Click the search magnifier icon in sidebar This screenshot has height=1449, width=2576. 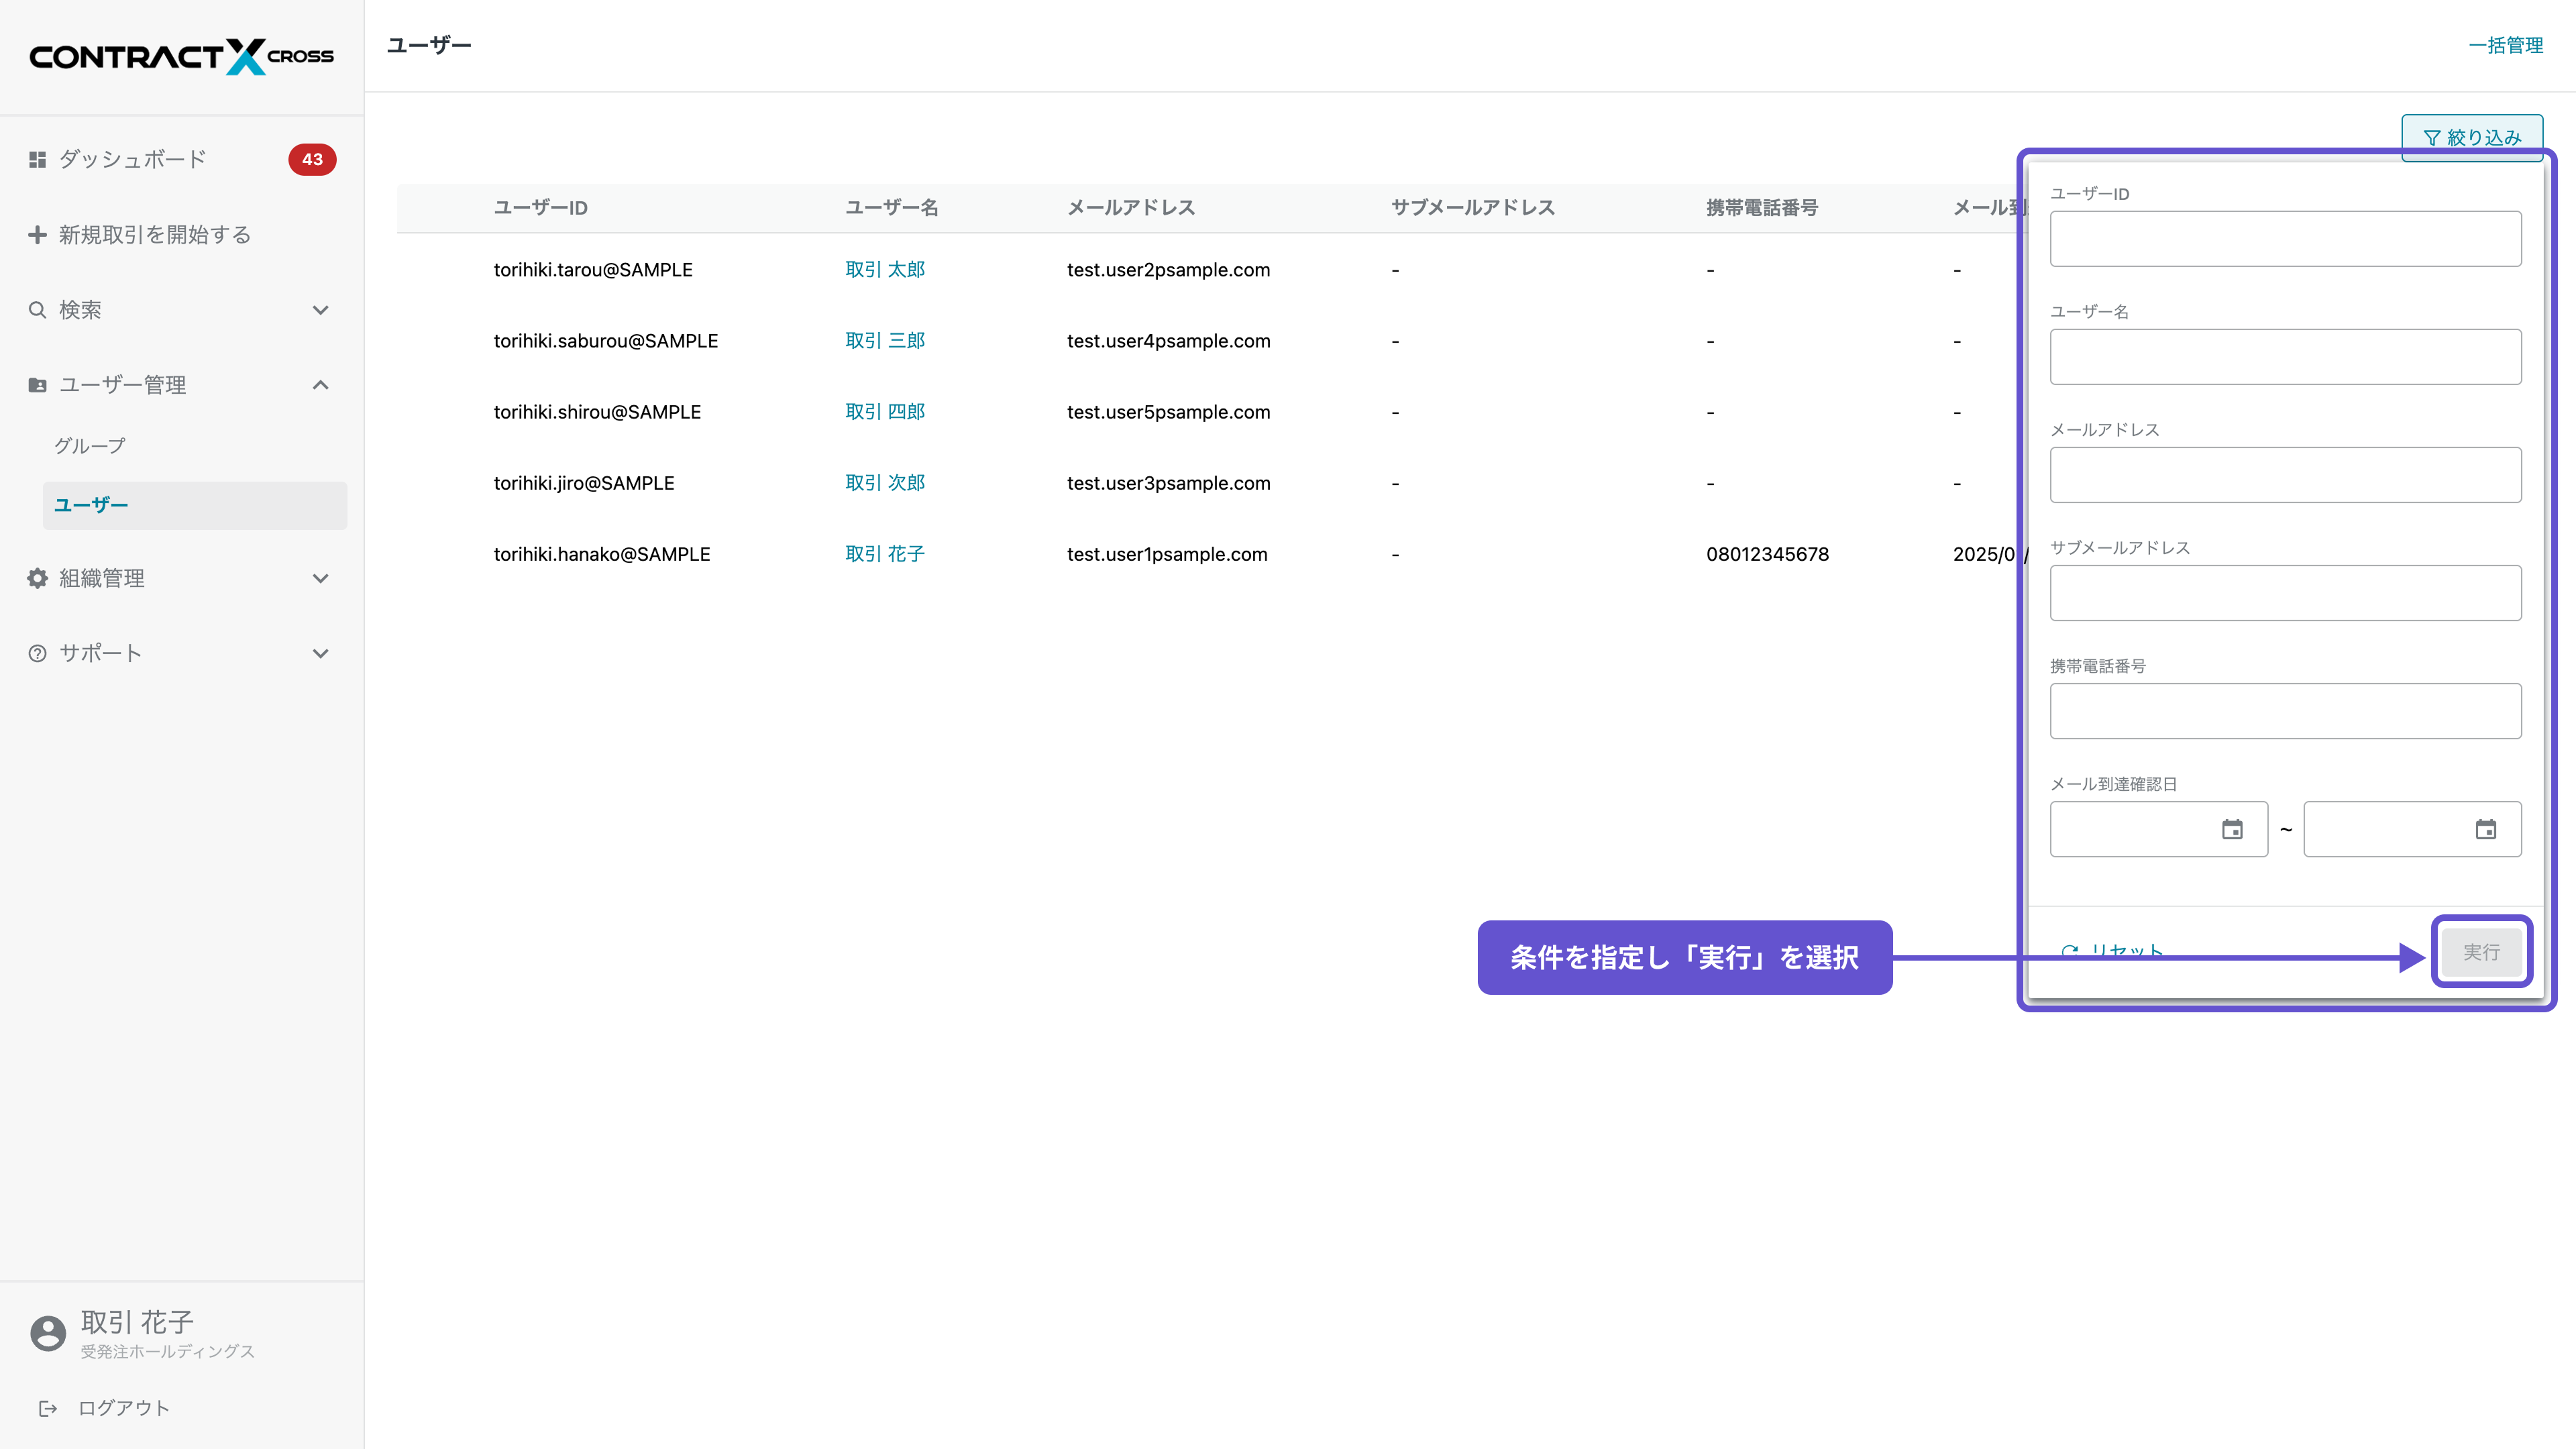[37, 310]
